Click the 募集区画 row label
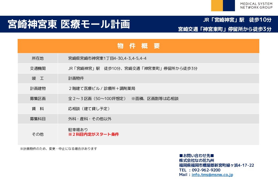278x192 pixels. pyautogui.click(x=38, y=99)
